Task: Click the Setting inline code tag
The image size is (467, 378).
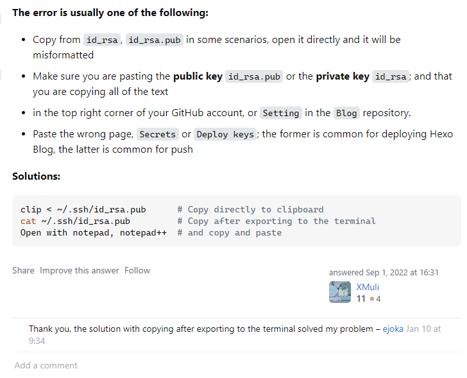Action: (281, 113)
